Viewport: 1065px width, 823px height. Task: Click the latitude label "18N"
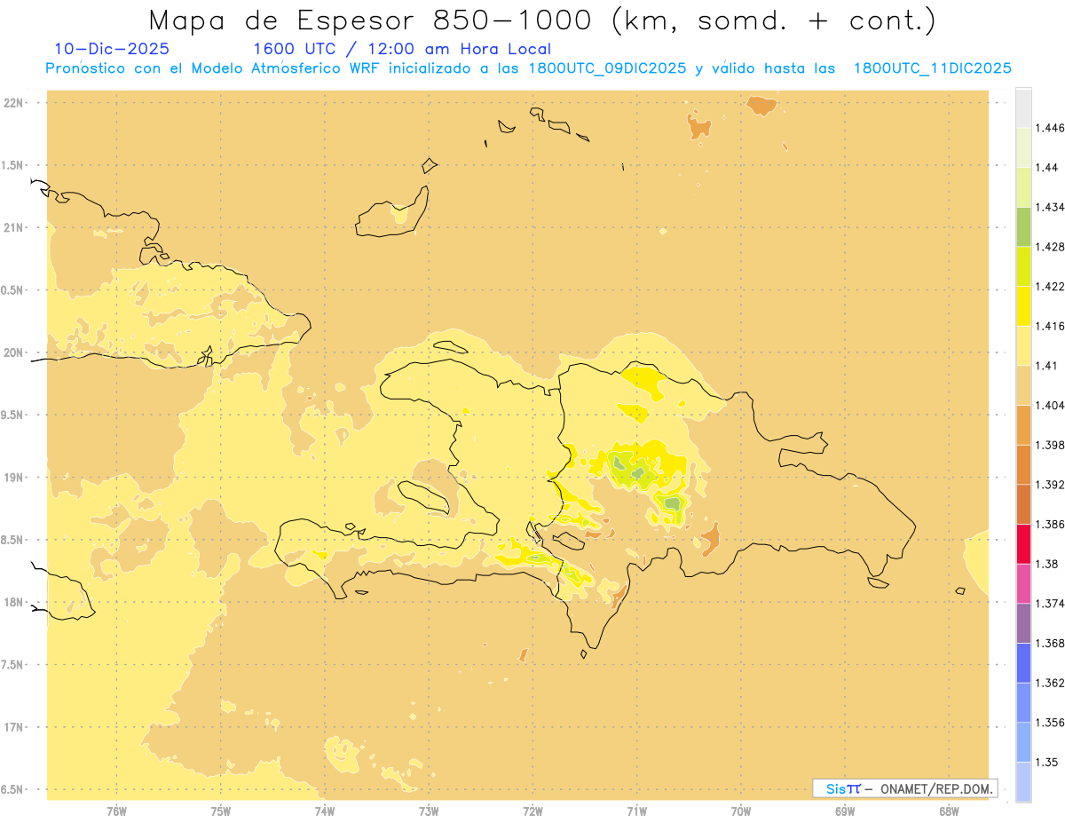point(13,603)
